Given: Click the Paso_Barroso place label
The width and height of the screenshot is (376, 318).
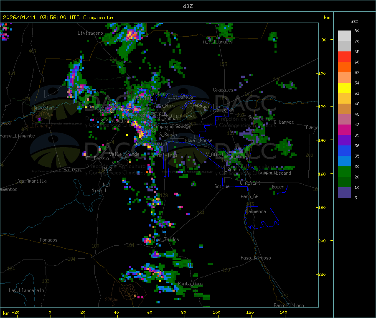Looking at the screenshot, I should 256,258.
